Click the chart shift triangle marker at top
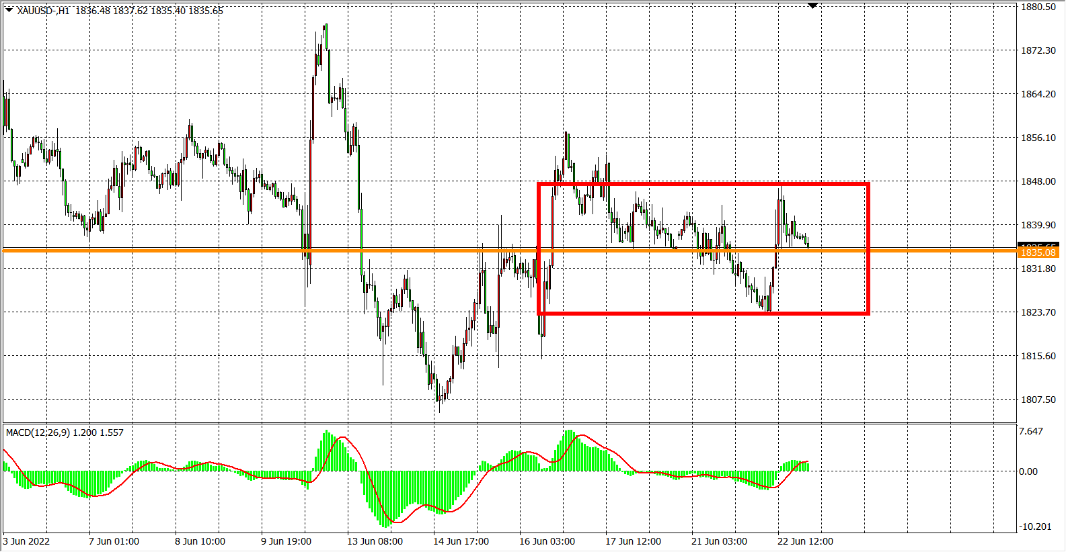 click(x=812, y=5)
